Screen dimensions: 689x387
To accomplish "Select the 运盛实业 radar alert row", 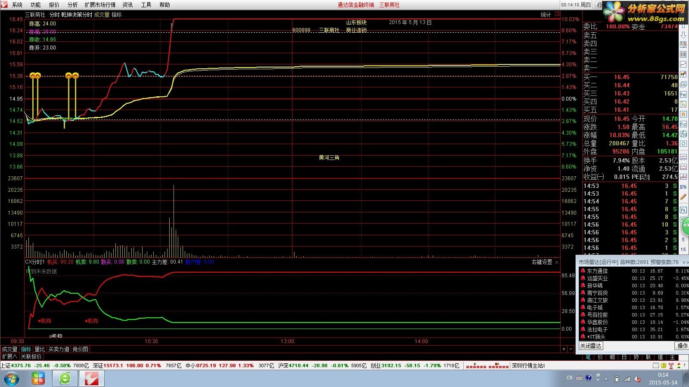I will coord(634,278).
